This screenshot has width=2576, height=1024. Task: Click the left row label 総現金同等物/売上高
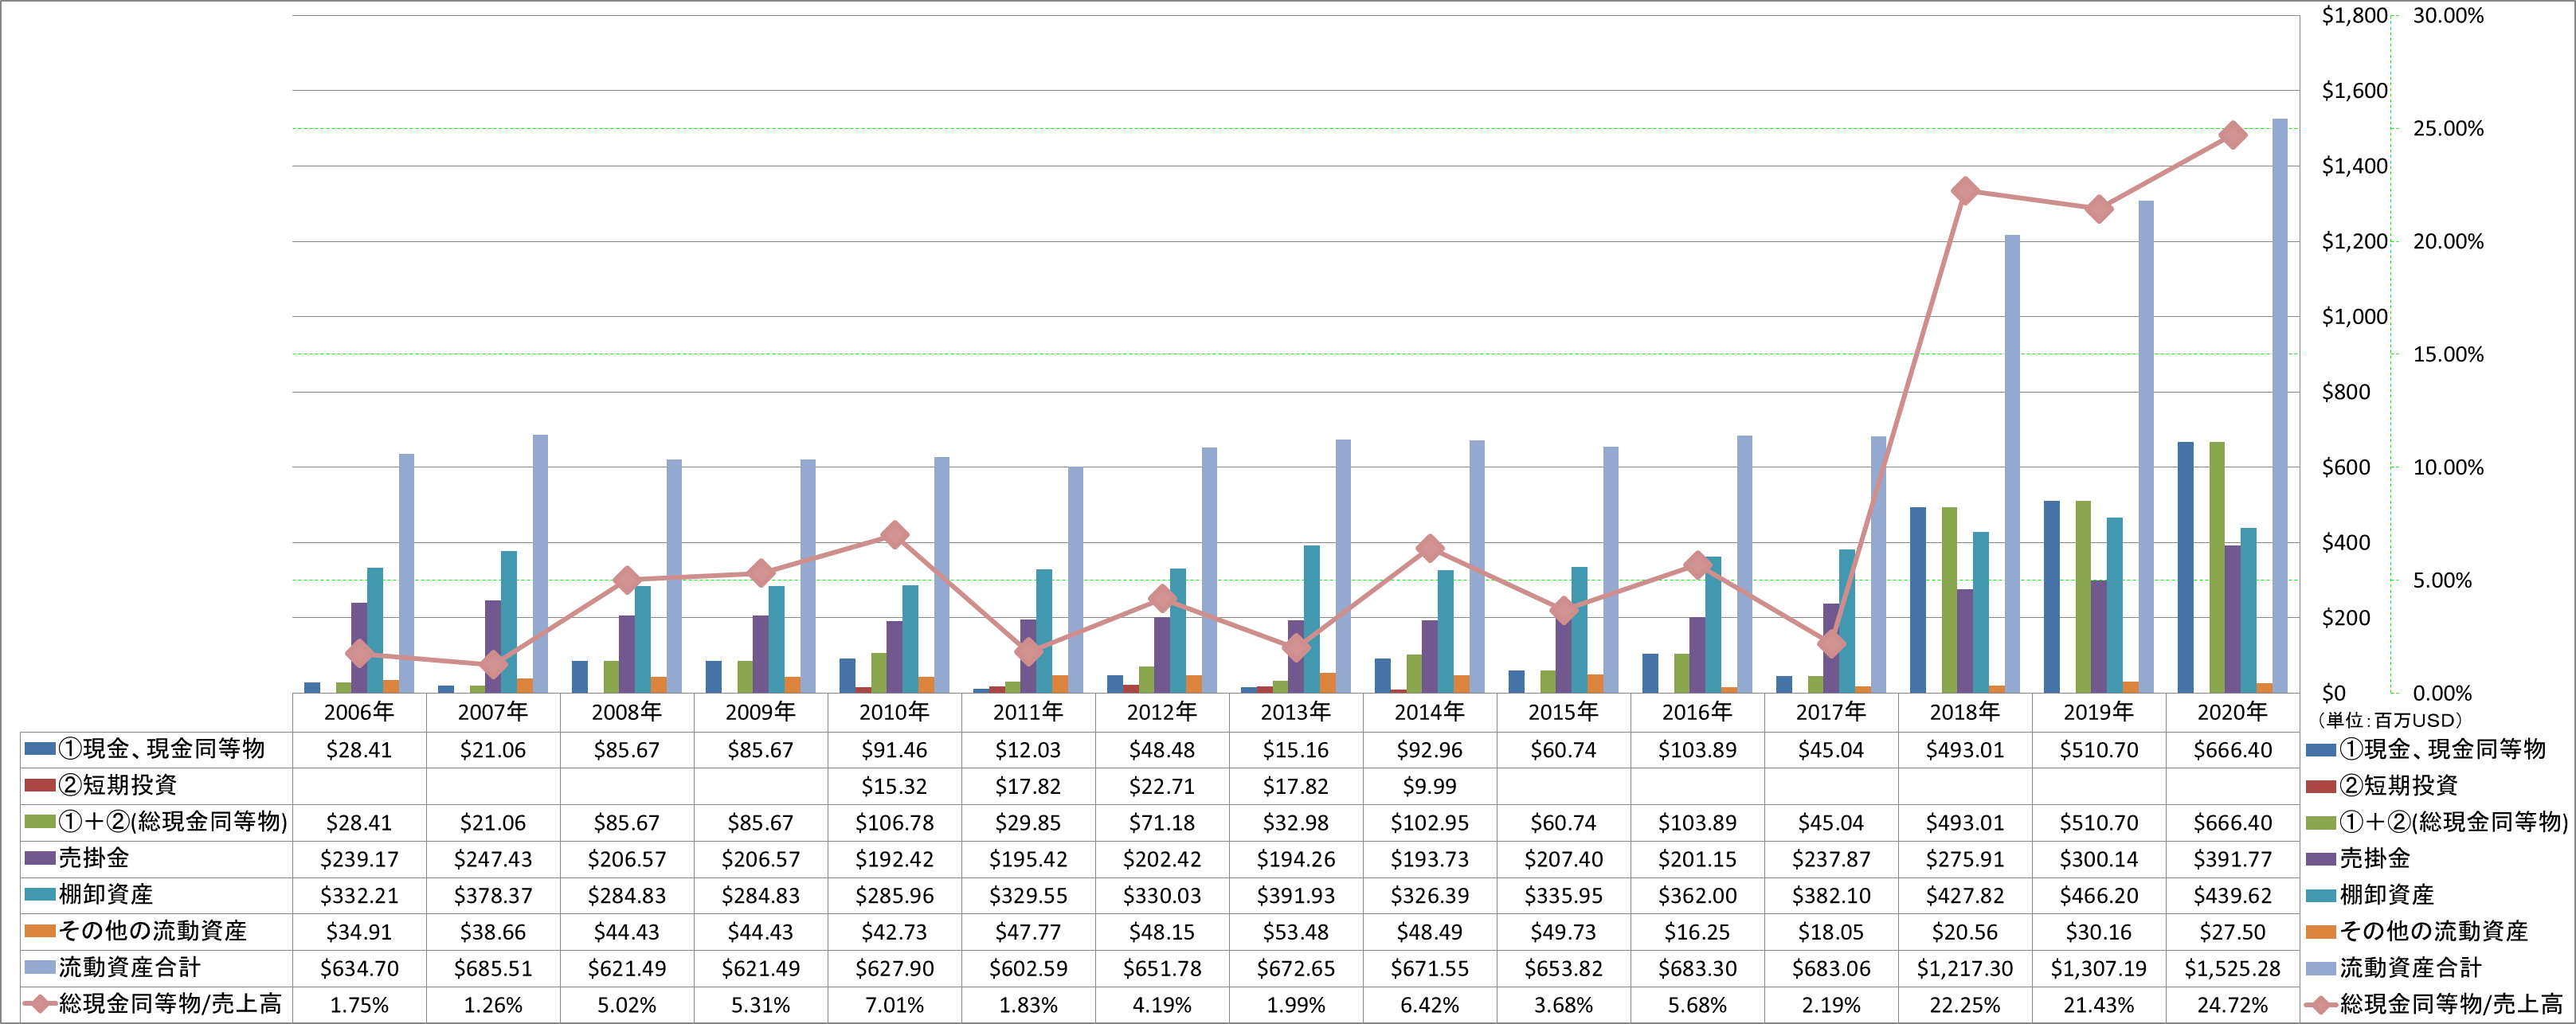pyautogui.click(x=170, y=1004)
